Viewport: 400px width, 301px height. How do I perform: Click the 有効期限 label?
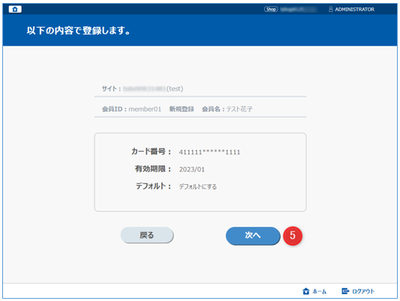pos(153,169)
